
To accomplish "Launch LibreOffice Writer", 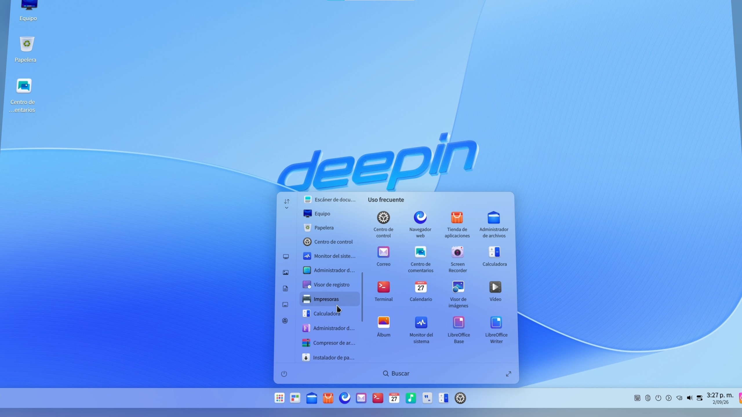I will point(496,330).
